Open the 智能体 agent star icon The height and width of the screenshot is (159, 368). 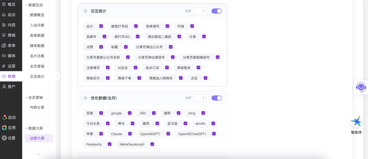click(356, 122)
